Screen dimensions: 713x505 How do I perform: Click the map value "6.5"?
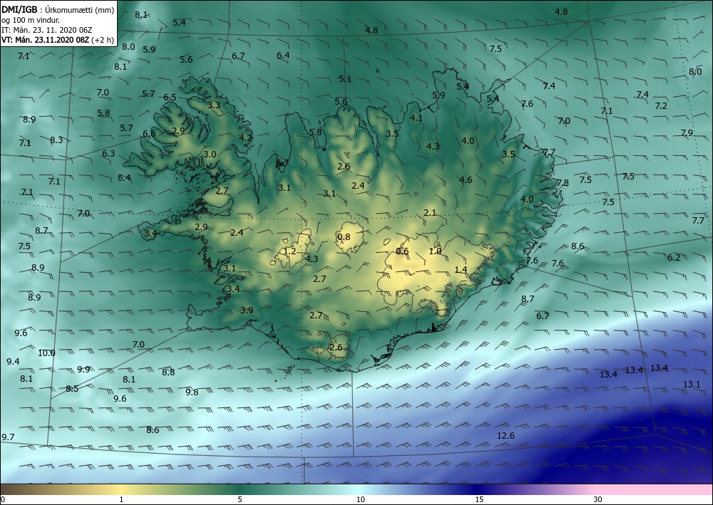tap(170, 97)
